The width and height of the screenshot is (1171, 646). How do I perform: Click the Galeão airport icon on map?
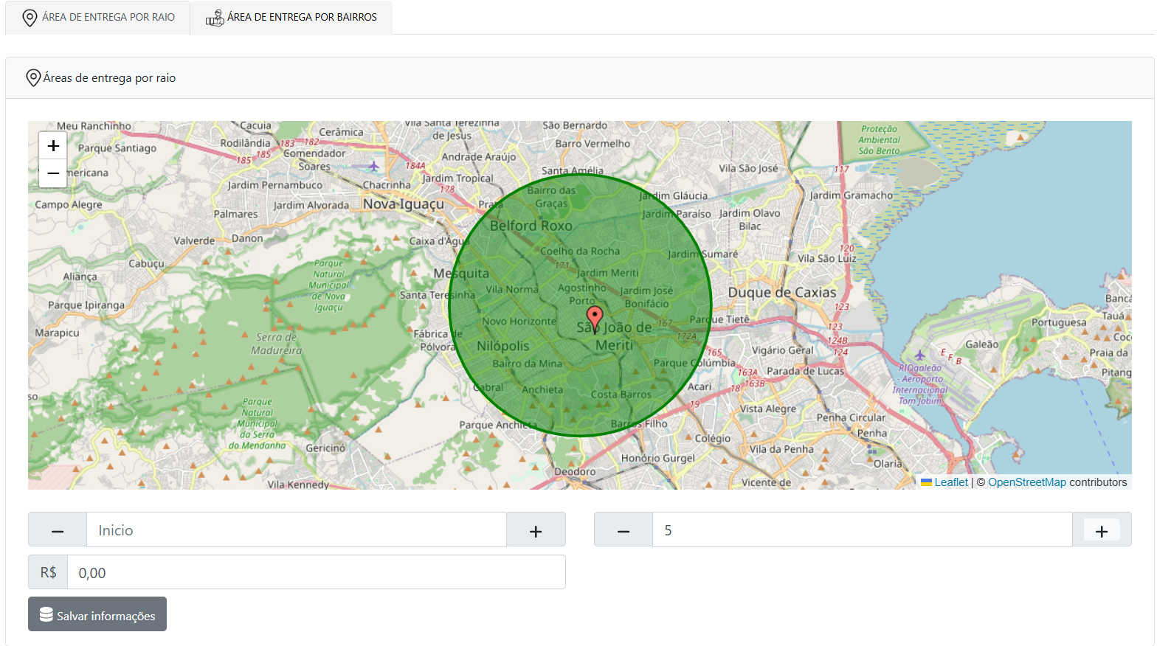[919, 355]
